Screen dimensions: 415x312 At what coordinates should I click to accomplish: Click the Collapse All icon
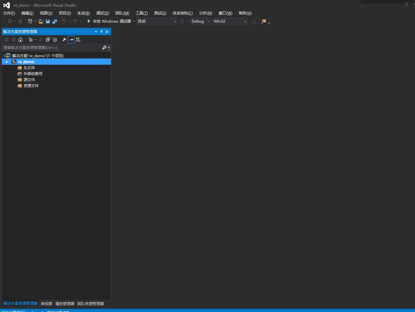[x=48, y=40]
